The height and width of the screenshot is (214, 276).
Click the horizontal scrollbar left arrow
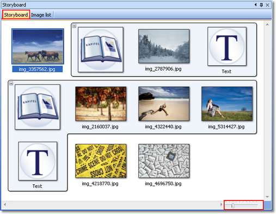point(5,205)
